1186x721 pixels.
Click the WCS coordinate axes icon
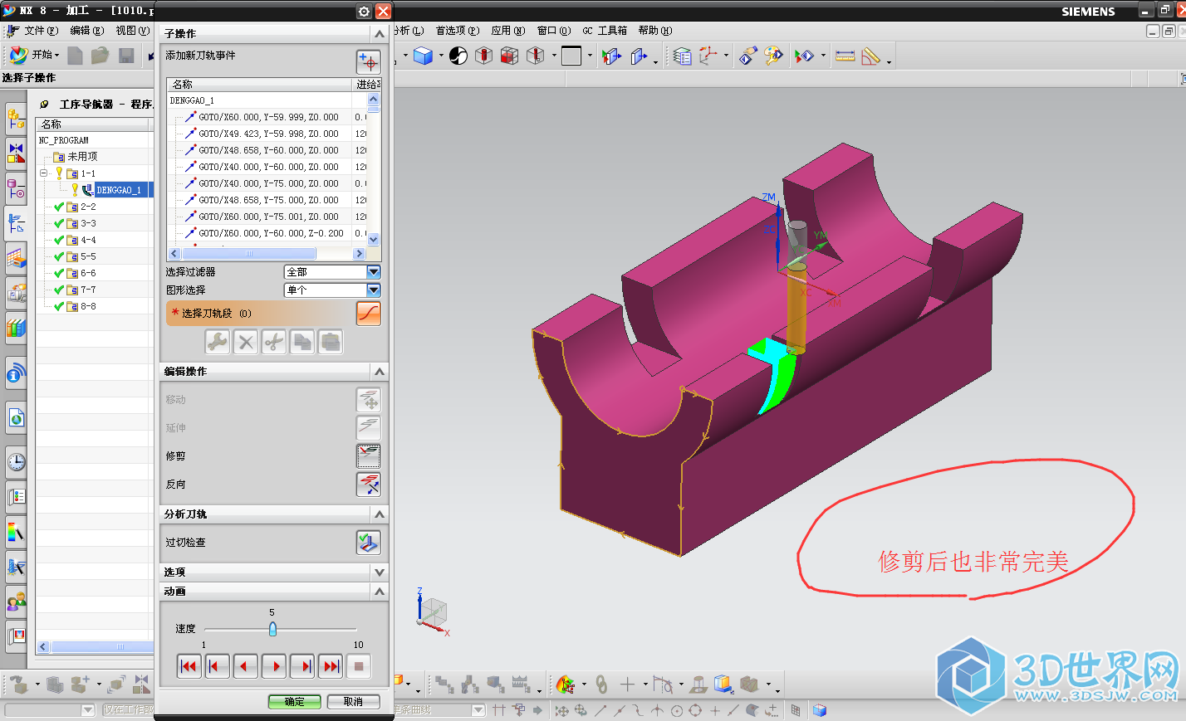(708, 56)
